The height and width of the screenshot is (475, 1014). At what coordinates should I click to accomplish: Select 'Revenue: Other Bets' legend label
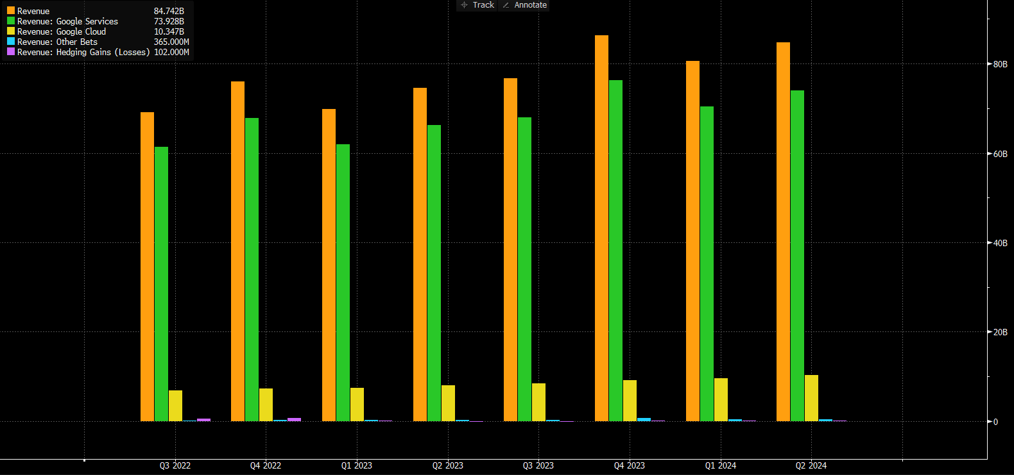pyautogui.click(x=57, y=42)
